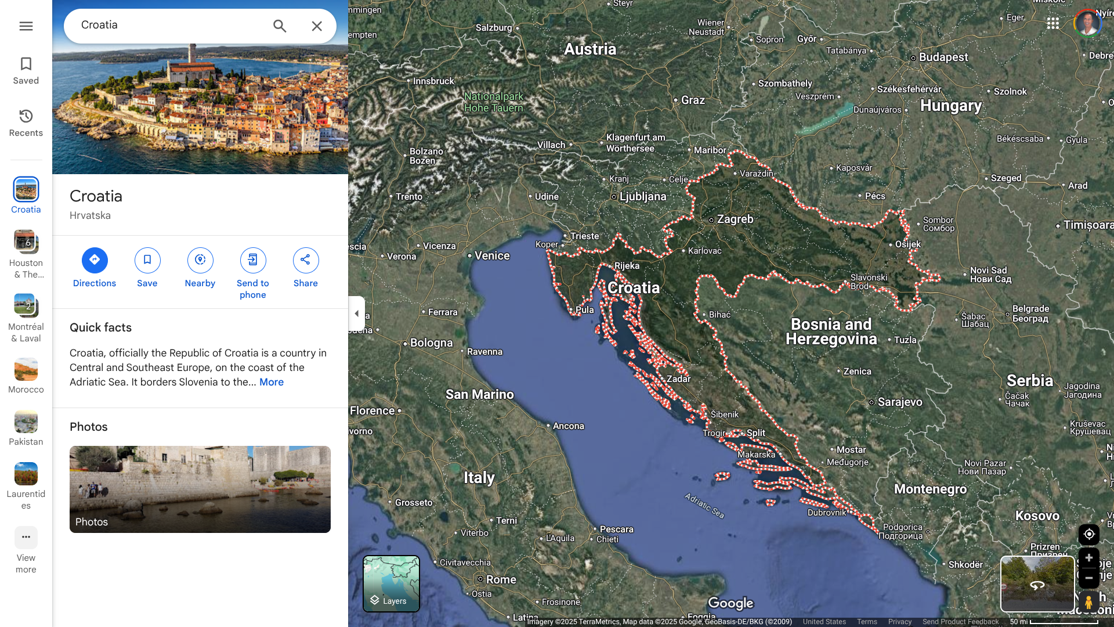Open the Croatia Photos thumbnail

click(x=200, y=489)
